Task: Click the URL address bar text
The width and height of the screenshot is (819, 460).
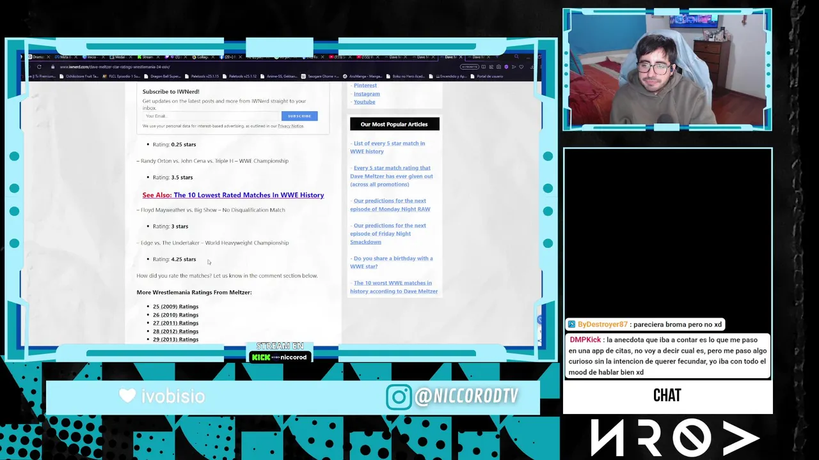Action: [x=115, y=66]
